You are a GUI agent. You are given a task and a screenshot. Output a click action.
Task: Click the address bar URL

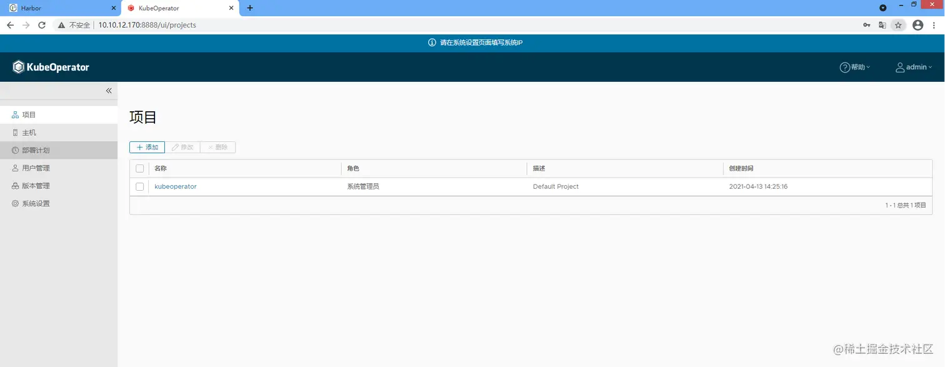click(147, 25)
